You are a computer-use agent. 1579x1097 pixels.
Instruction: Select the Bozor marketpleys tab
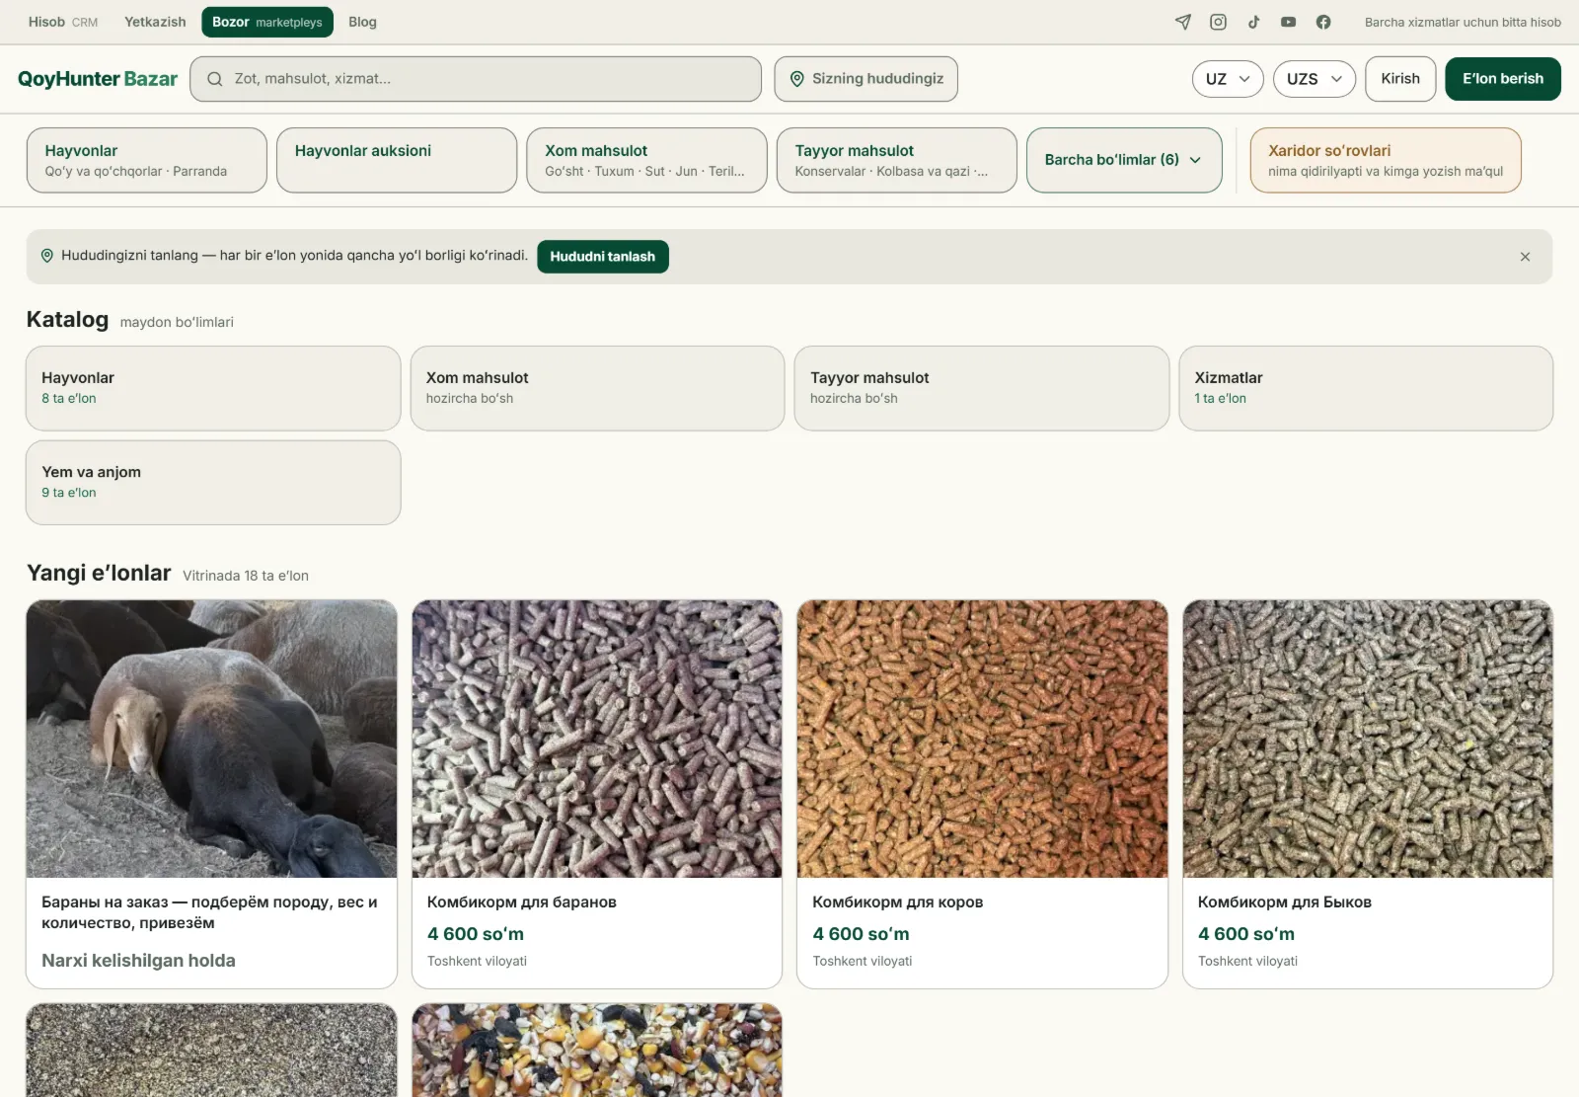[x=267, y=22]
